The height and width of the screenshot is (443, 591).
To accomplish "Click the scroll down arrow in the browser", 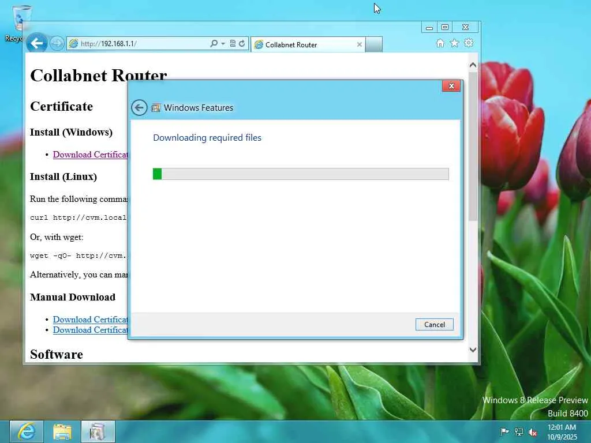I will click(473, 350).
